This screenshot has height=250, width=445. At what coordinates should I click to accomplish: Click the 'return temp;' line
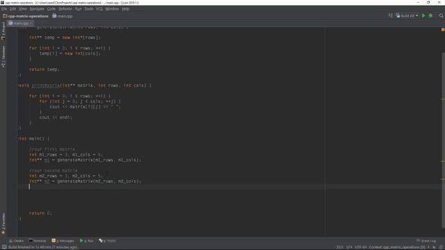(x=44, y=69)
